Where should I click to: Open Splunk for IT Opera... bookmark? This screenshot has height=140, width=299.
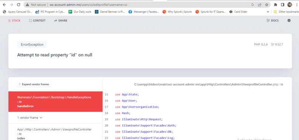[211, 12]
